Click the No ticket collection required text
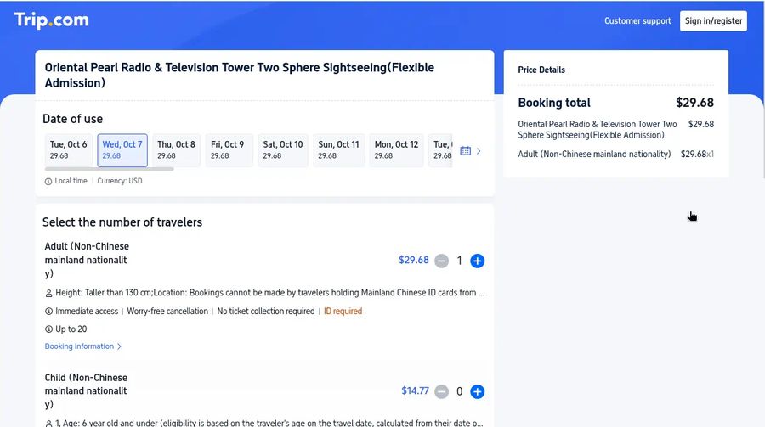 (x=266, y=311)
